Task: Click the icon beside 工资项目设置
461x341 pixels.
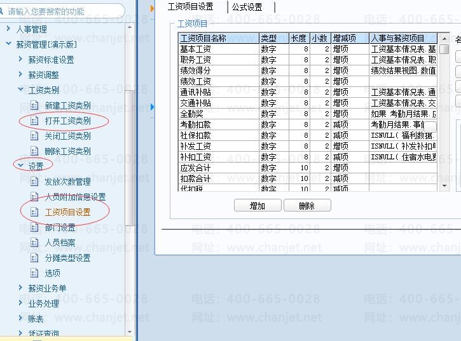Action: [x=34, y=212]
